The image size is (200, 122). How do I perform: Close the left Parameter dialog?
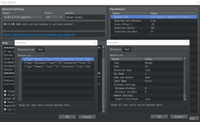coord(95,43)
